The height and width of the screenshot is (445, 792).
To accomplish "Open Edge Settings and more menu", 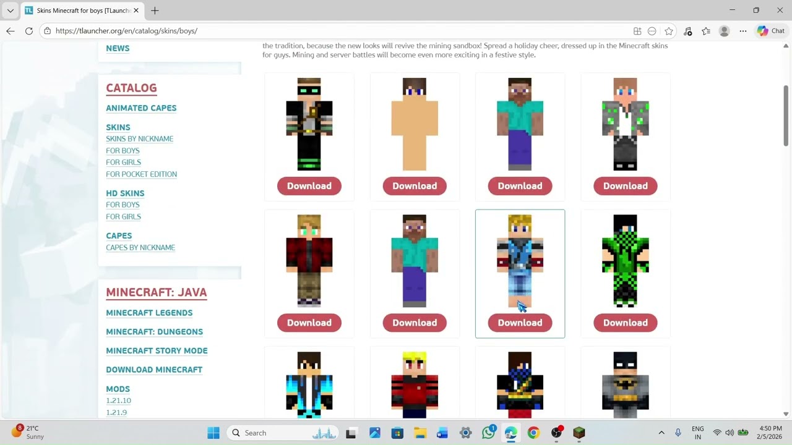I will pos(743,31).
